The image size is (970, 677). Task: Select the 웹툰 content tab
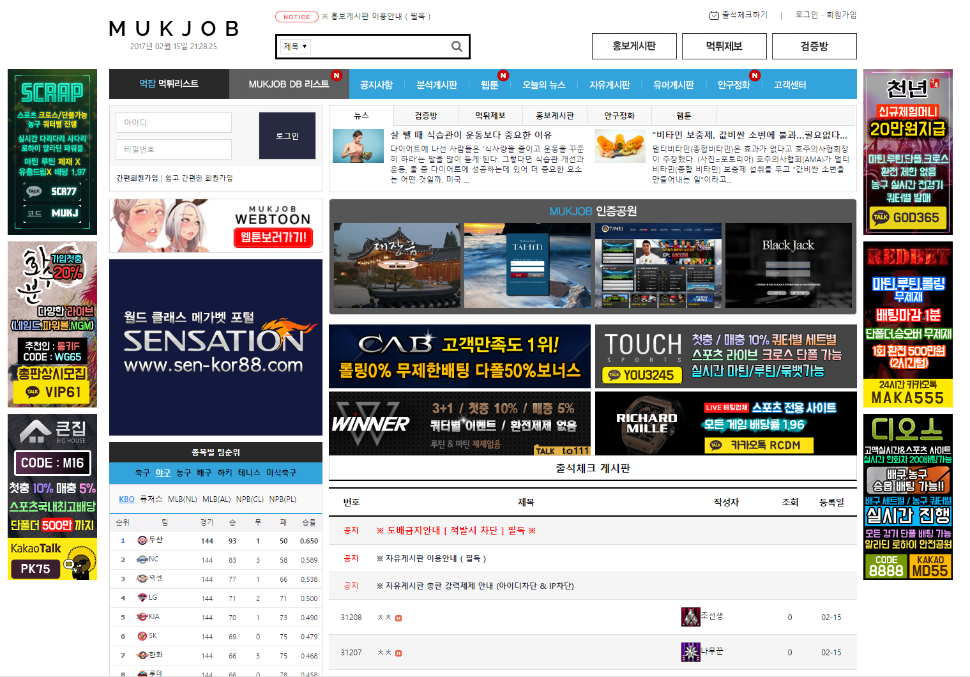(x=684, y=116)
